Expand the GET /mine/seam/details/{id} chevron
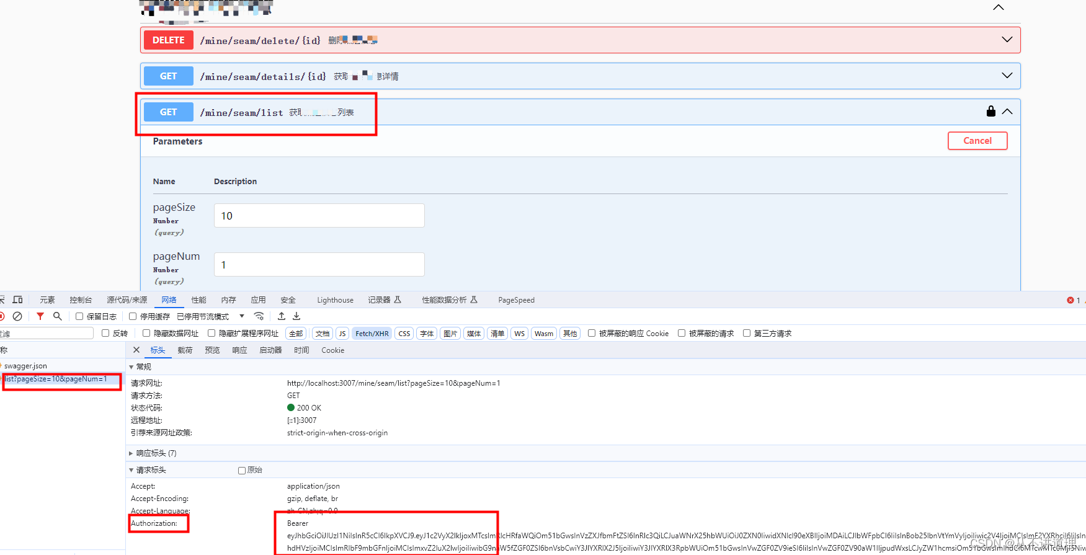This screenshot has height=555, width=1086. (1007, 76)
